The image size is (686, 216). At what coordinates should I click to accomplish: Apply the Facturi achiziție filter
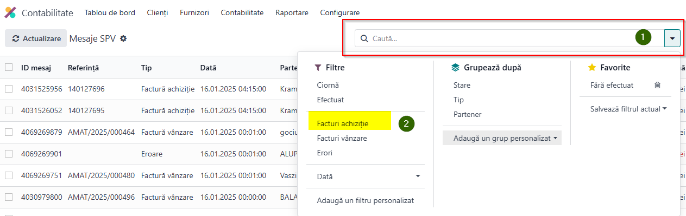pyautogui.click(x=343, y=123)
